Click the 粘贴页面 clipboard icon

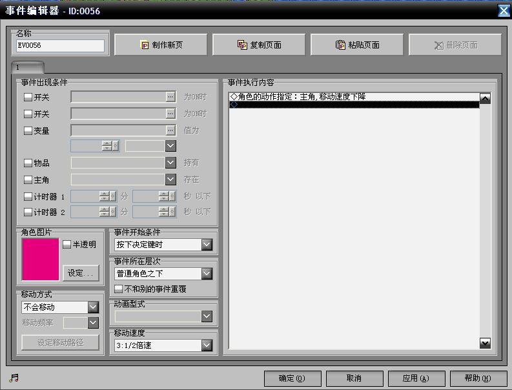tap(340, 45)
